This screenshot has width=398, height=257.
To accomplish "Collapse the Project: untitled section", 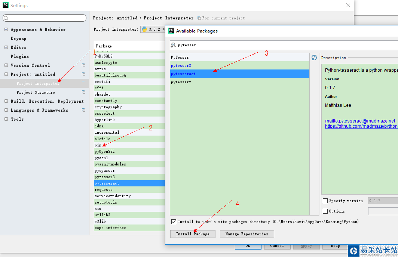I will [6, 74].
